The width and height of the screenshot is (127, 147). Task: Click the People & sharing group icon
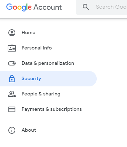12,94
